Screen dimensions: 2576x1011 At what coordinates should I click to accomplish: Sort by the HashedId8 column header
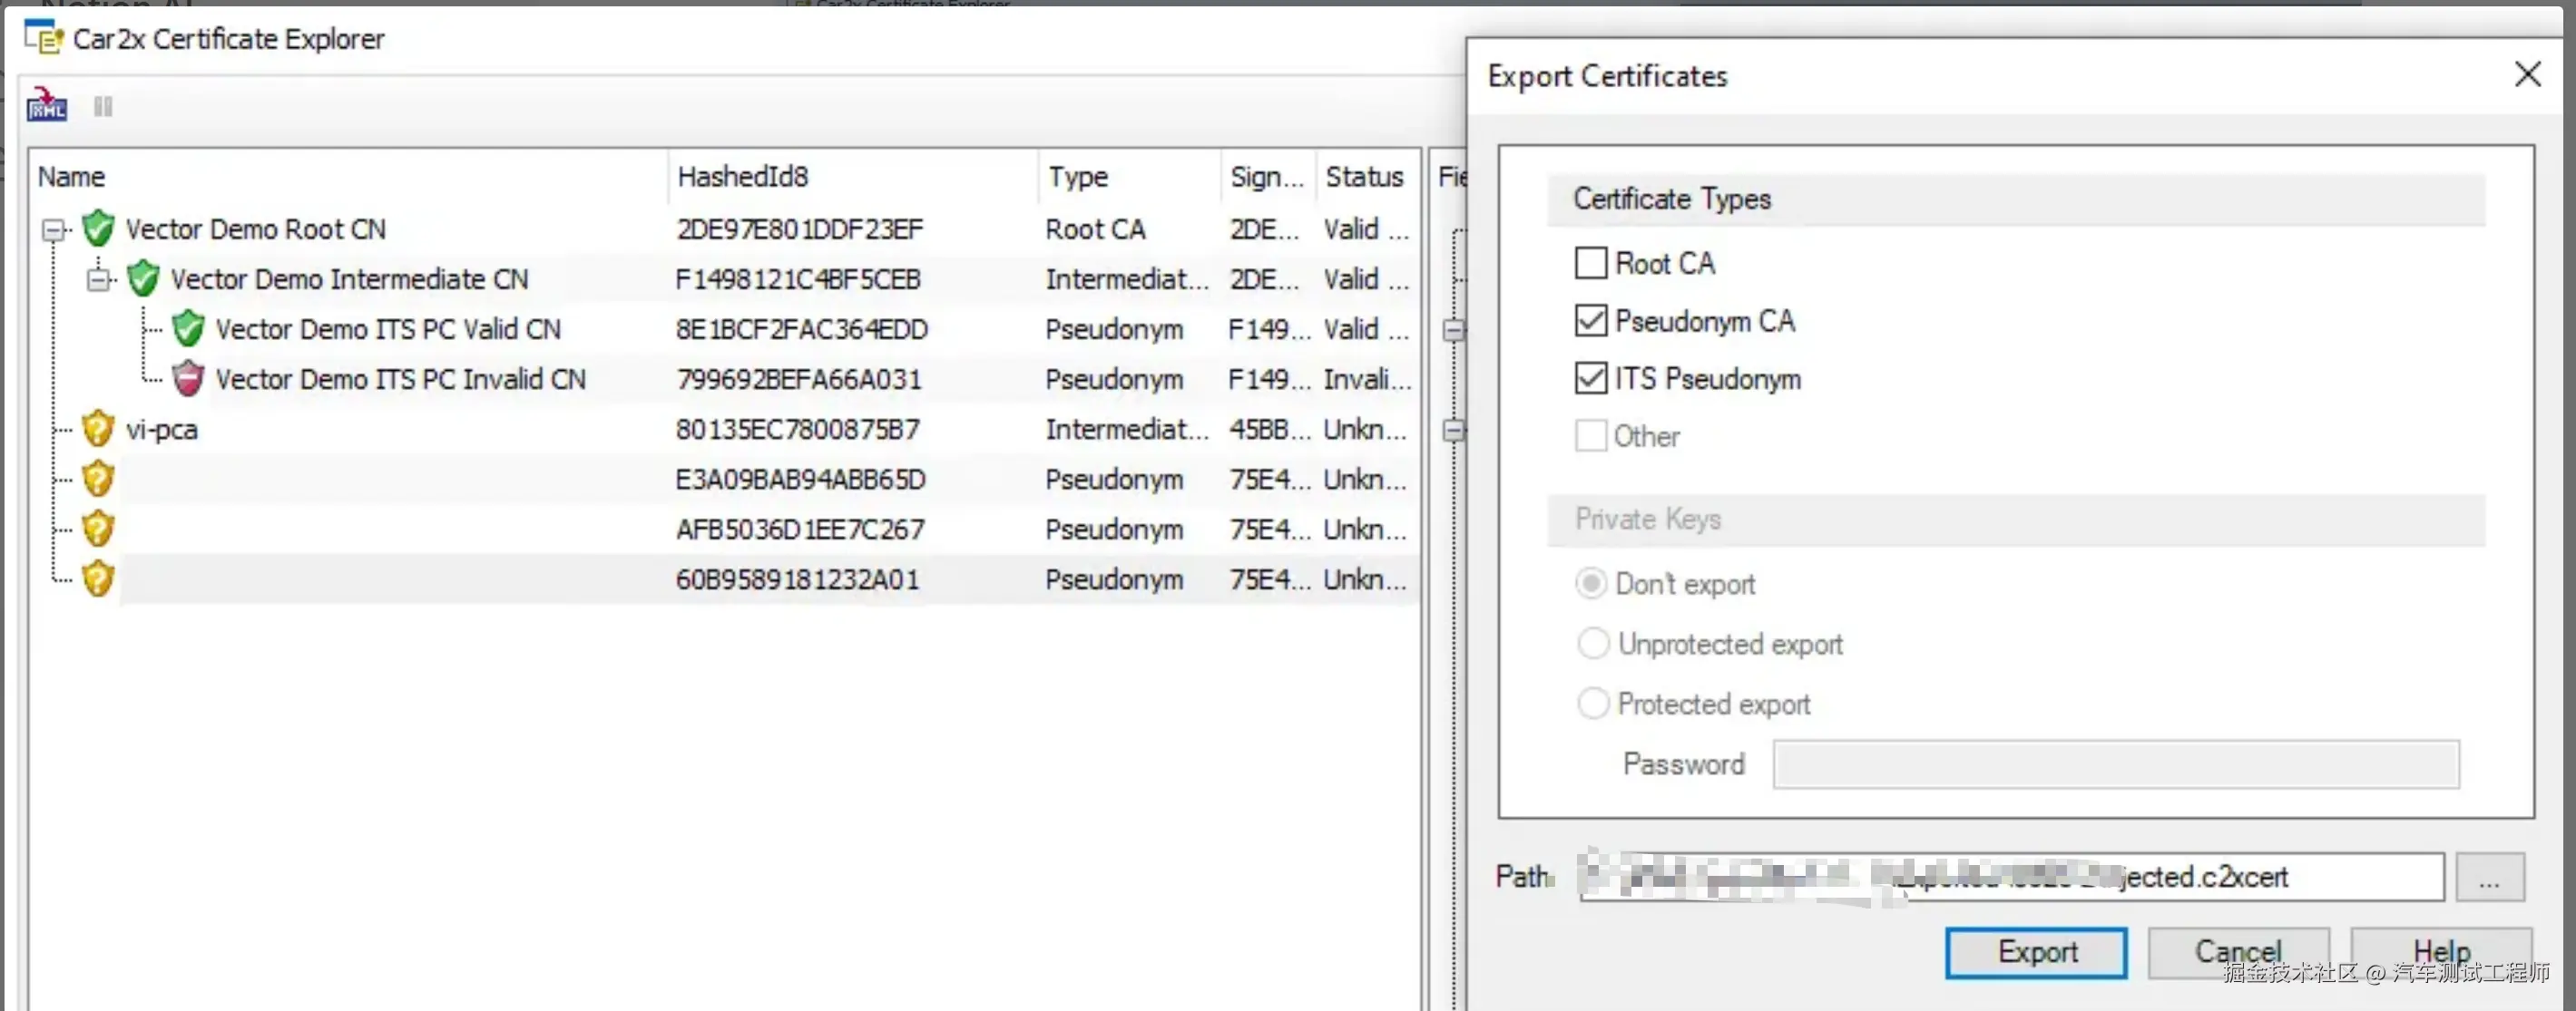pos(742,177)
